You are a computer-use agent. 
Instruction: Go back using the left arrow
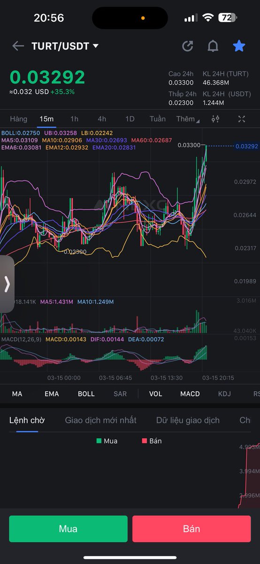coord(18,46)
